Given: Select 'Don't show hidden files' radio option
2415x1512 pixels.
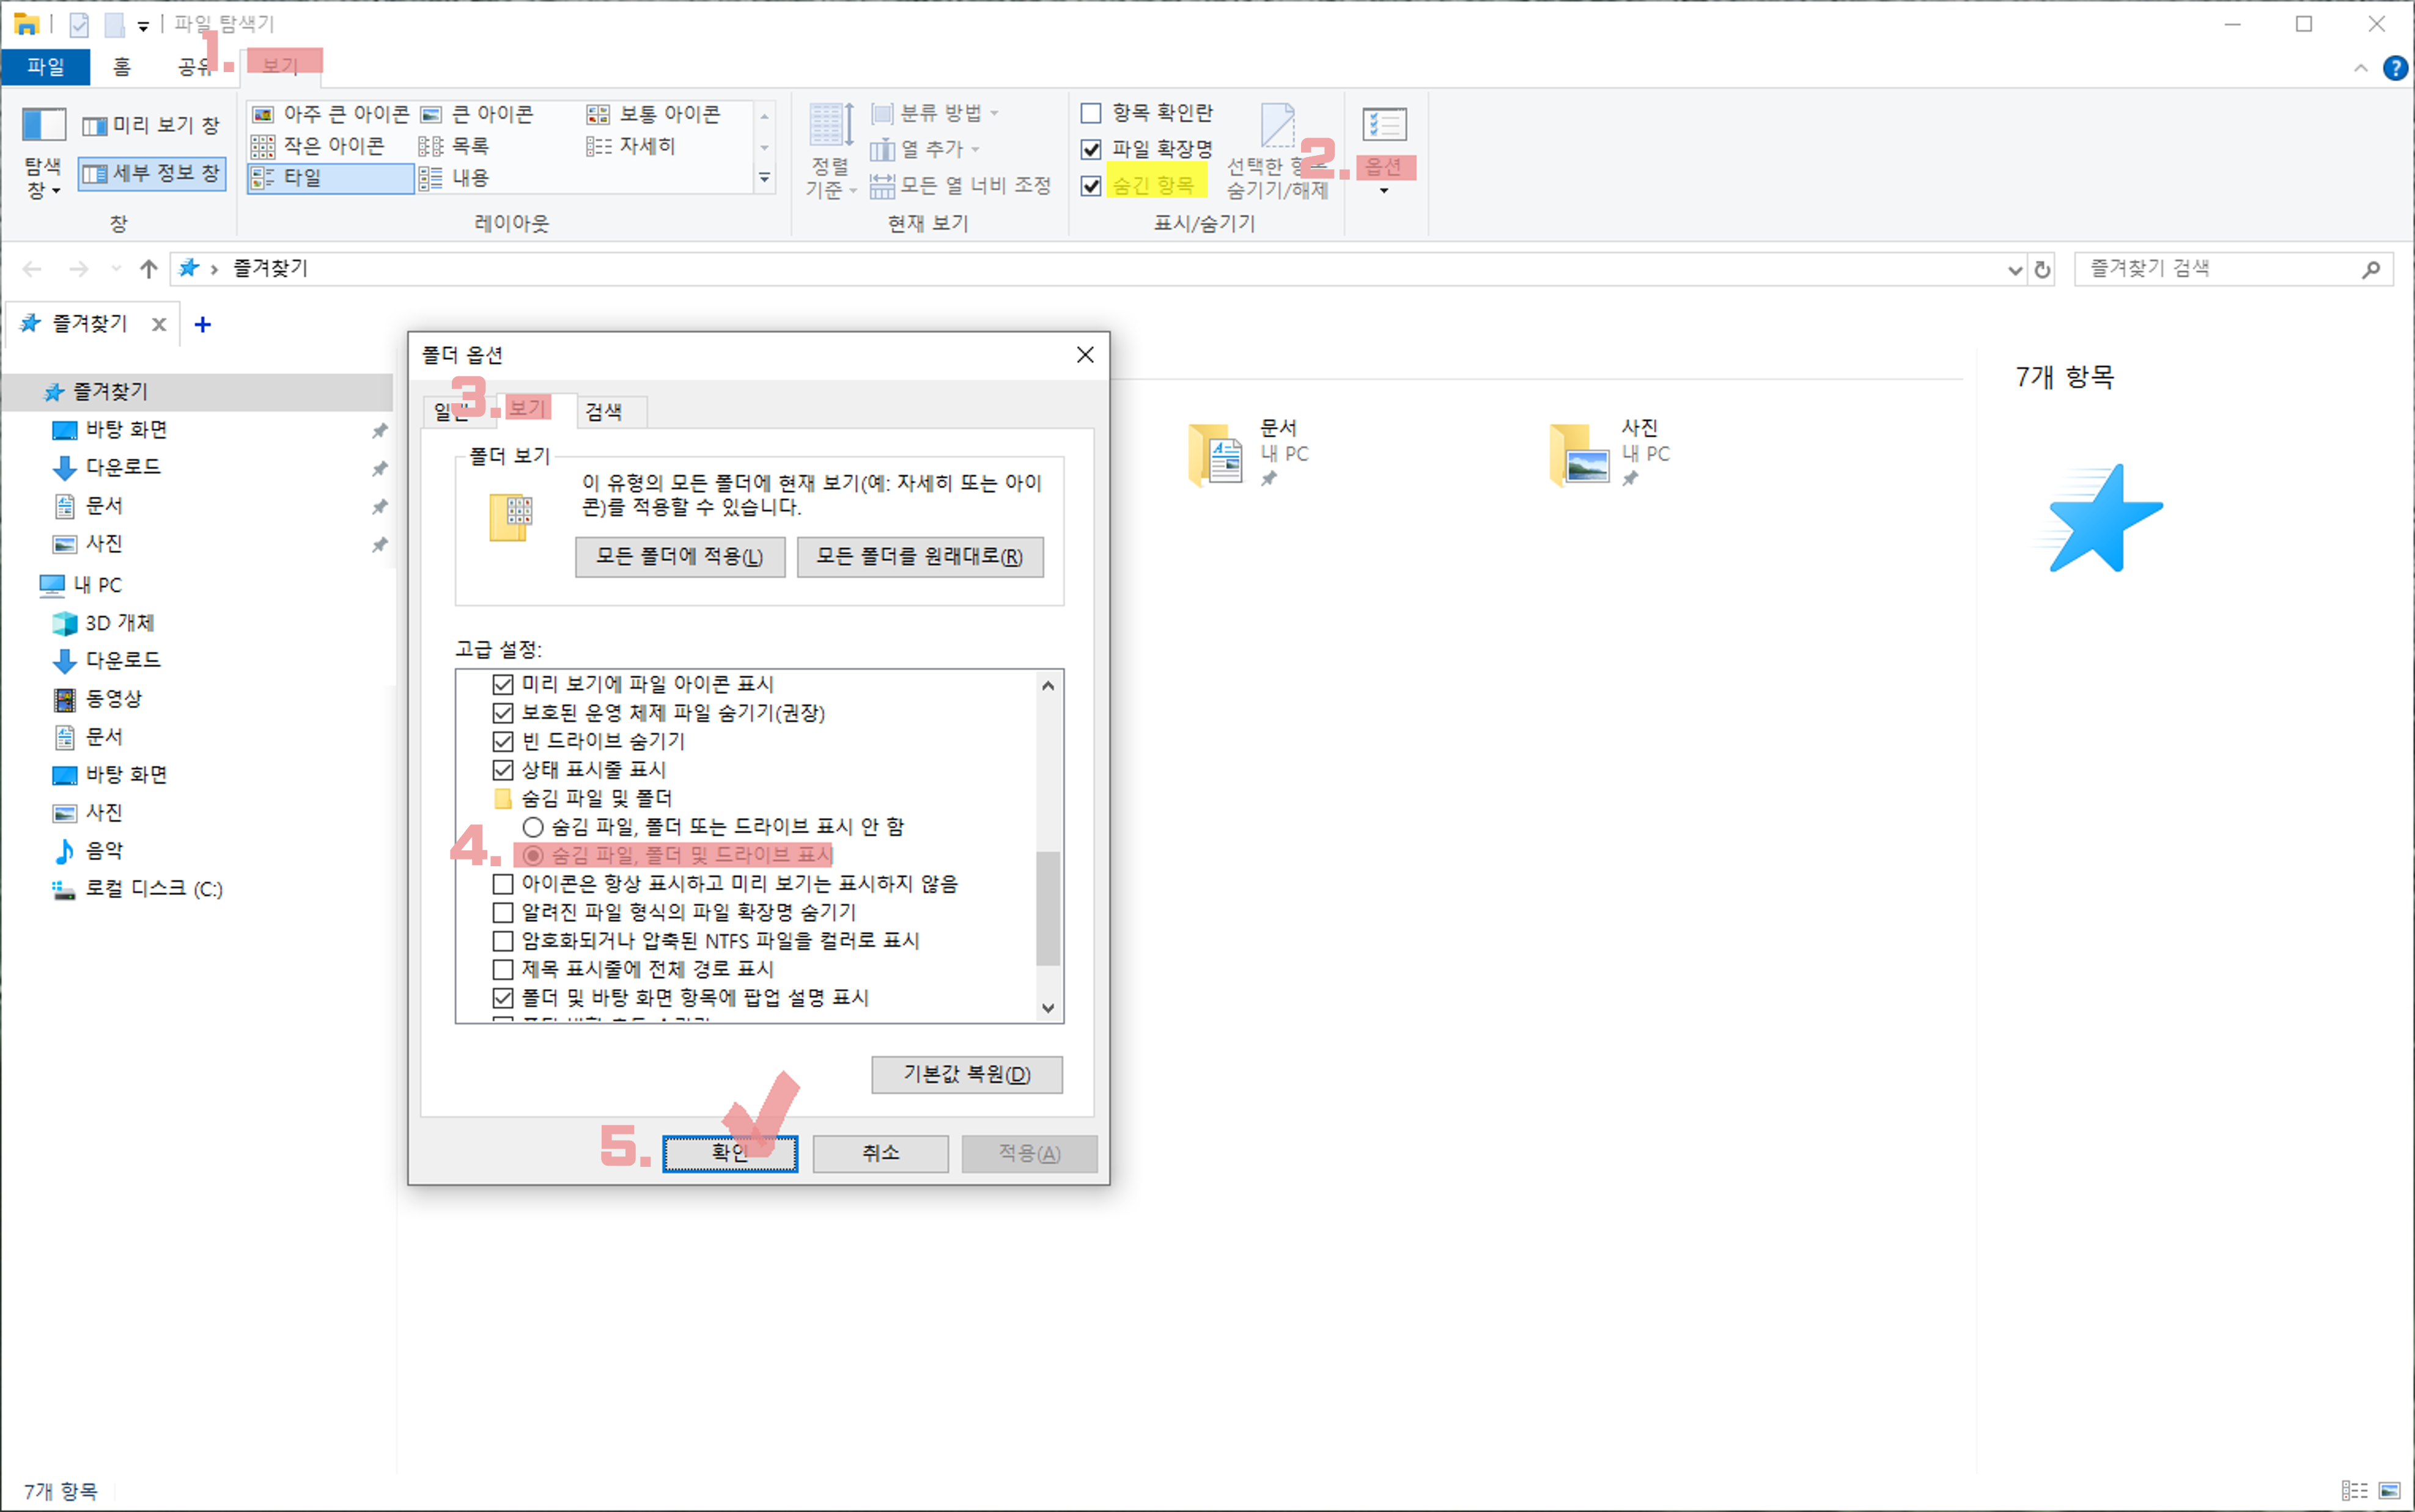Looking at the screenshot, I should [534, 827].
